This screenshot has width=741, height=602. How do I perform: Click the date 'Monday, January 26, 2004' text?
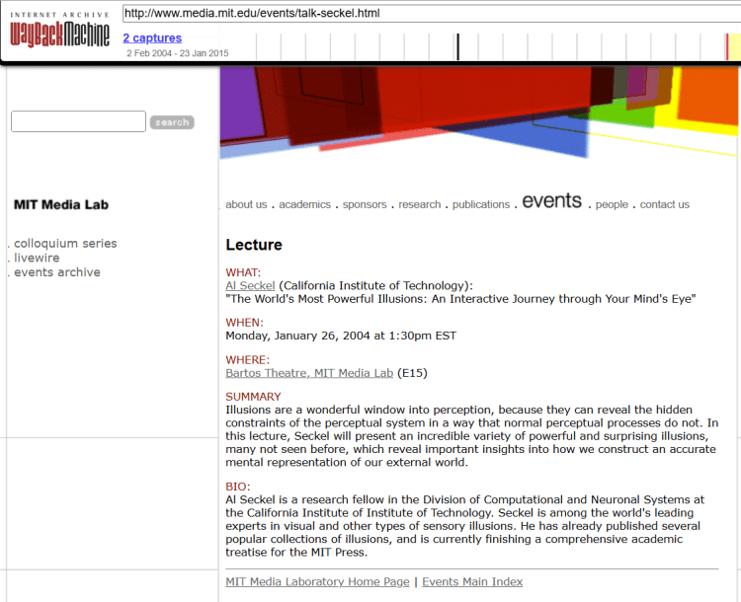297,336
